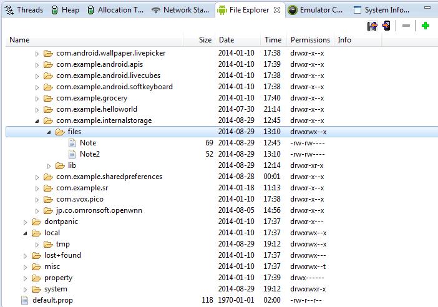Image resolution: width=438 pixels, height=307 pixels.
Task: Switch to the Heap tab
Action: click(66, 10)
